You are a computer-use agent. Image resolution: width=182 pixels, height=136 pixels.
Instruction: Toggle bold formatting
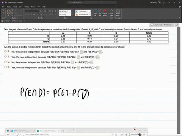[26, 14]
